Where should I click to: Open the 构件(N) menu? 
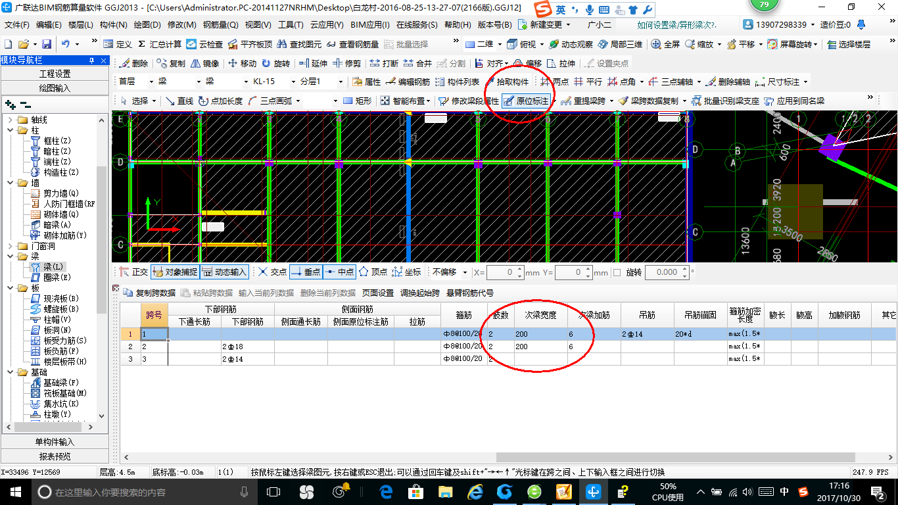113,25
